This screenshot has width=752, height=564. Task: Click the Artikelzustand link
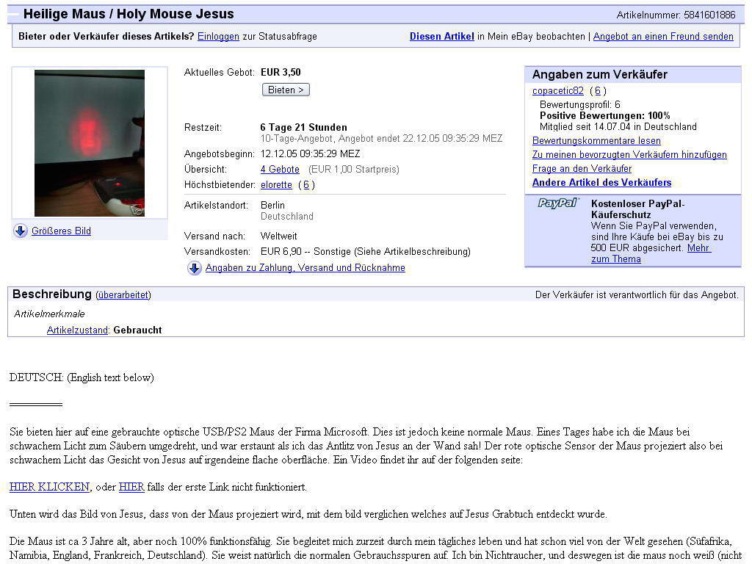pos(77,330)
